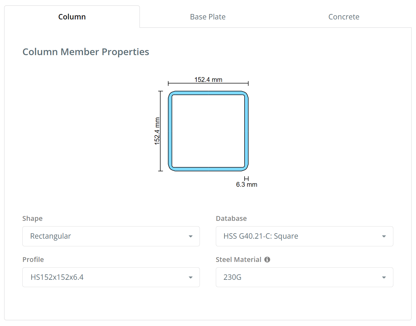Click the Steel Material dropdown chevron
This screenshot has width=416, height=326.
click(384, 277)
